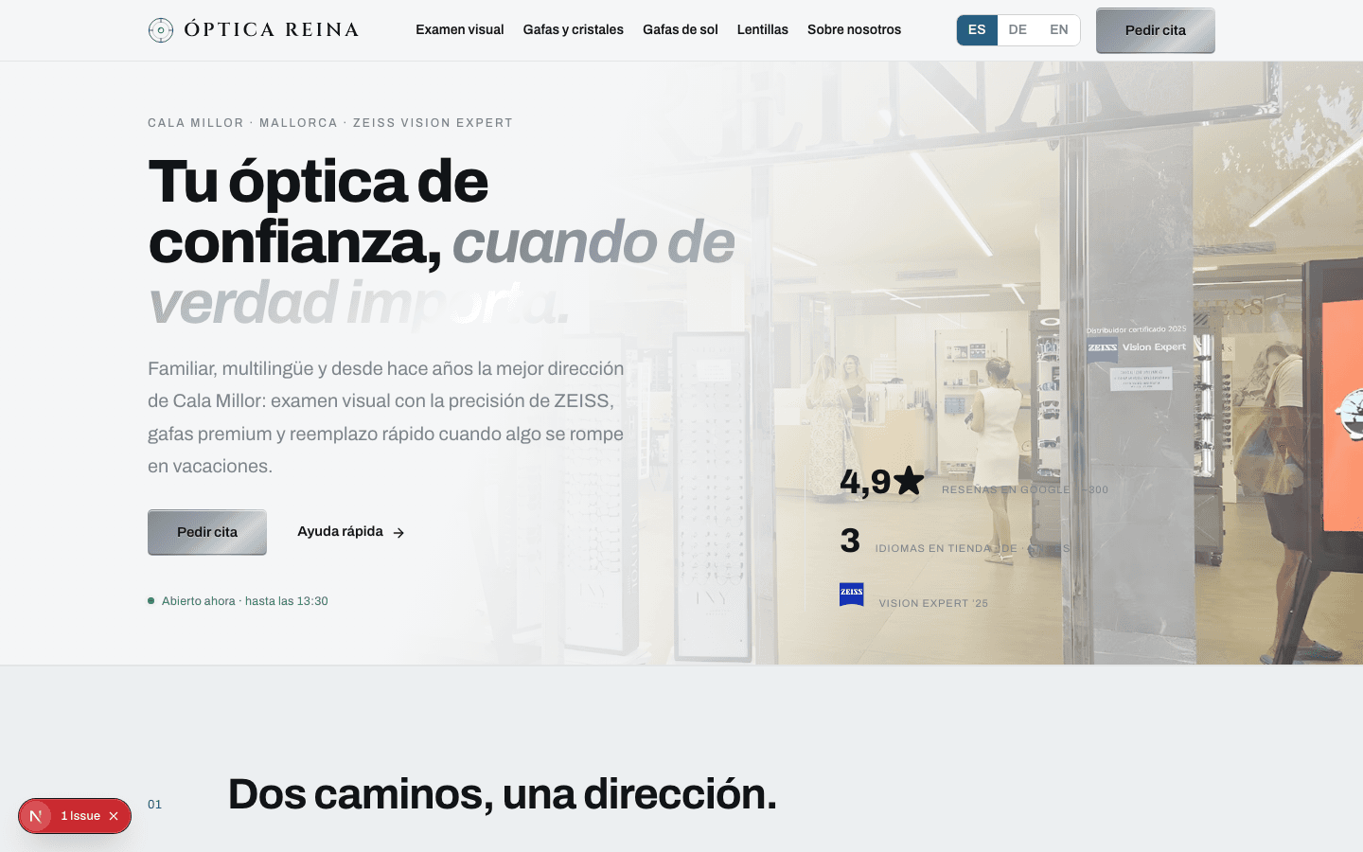Click the star icon beside 4,9
Viewport: 1363px width, 852px height.
[x=909, y=481]
